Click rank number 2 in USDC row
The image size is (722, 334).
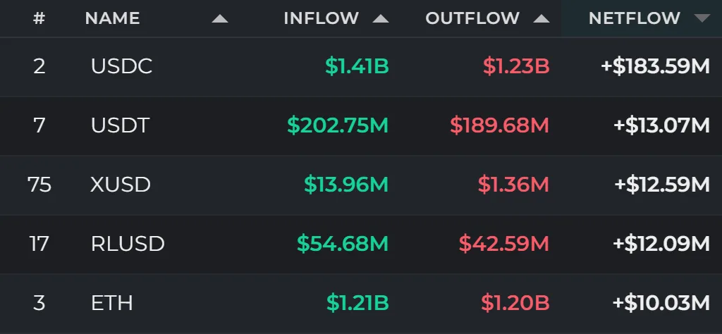[x=39, y=66]
